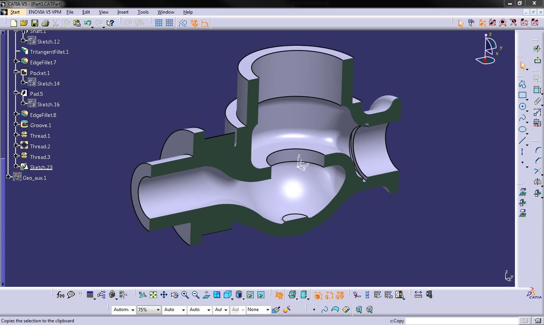Select the Circle sketch tool
This screenshot has width=544, height=325.
522,106
